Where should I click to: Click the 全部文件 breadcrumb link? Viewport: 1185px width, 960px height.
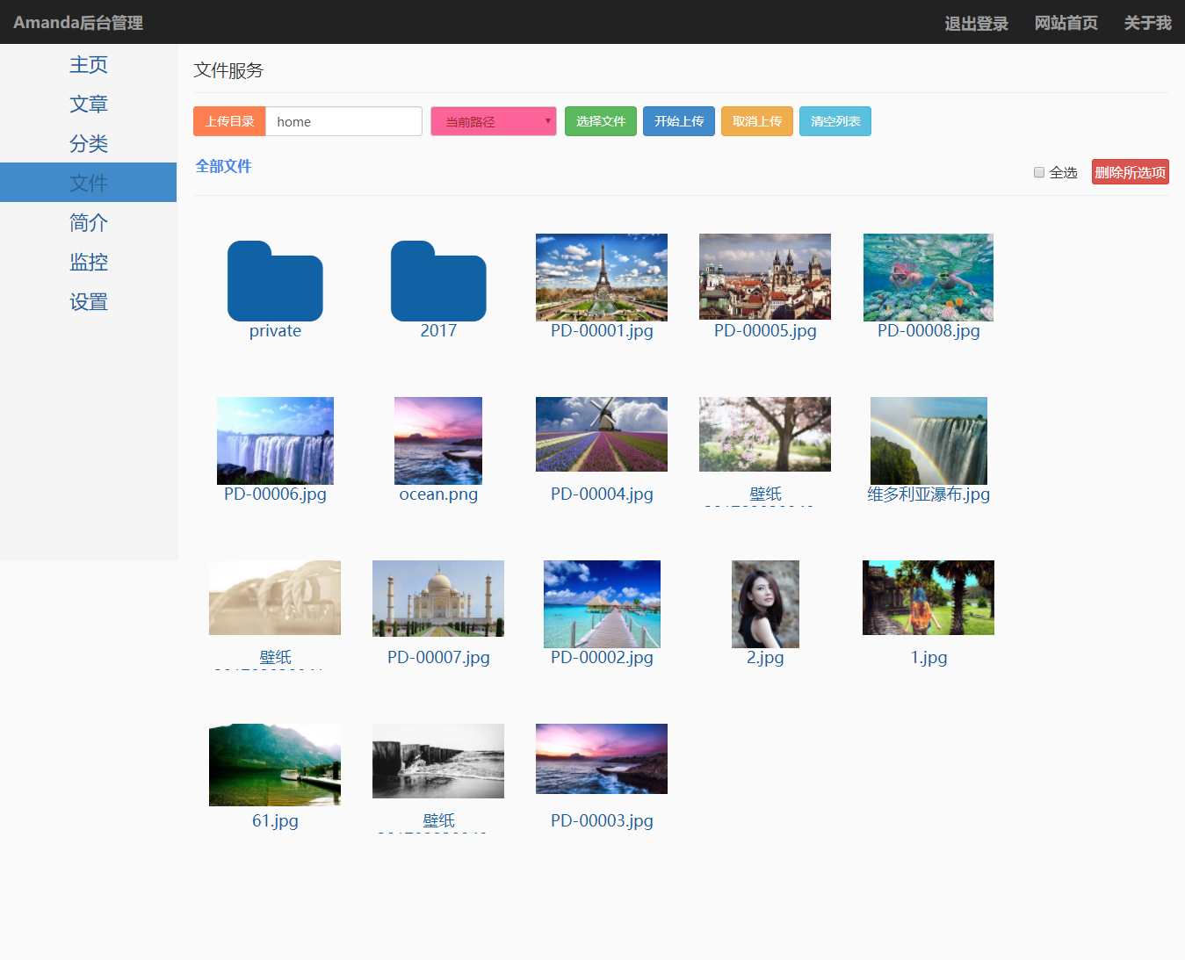223,166
